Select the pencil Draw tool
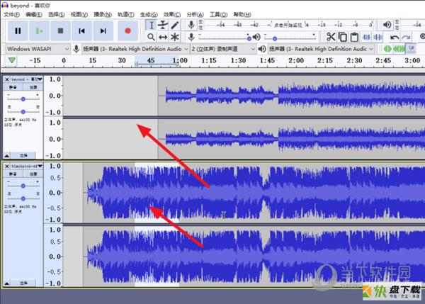425x304 pixels. 175,26
